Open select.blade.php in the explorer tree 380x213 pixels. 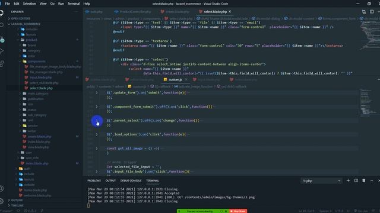(x=41, y=88)
